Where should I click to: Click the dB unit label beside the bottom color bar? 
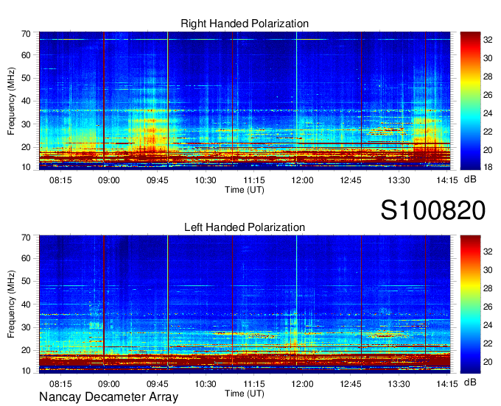coord(470,382)
